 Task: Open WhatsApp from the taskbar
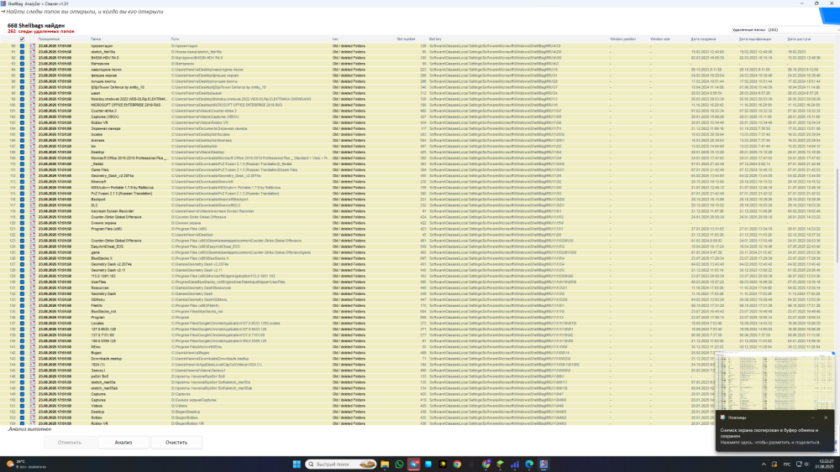click(x=399, y=464)
